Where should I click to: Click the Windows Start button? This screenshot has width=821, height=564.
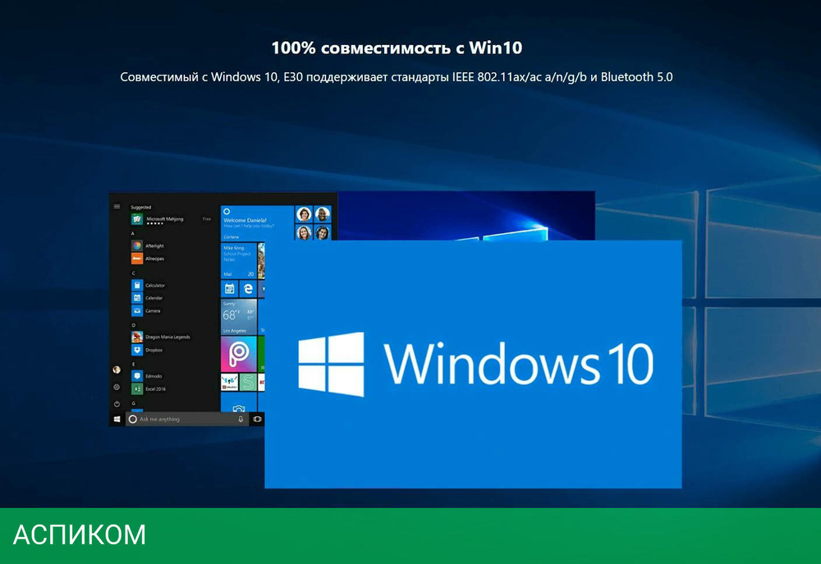pyautogui.click(x=117, y=419)
